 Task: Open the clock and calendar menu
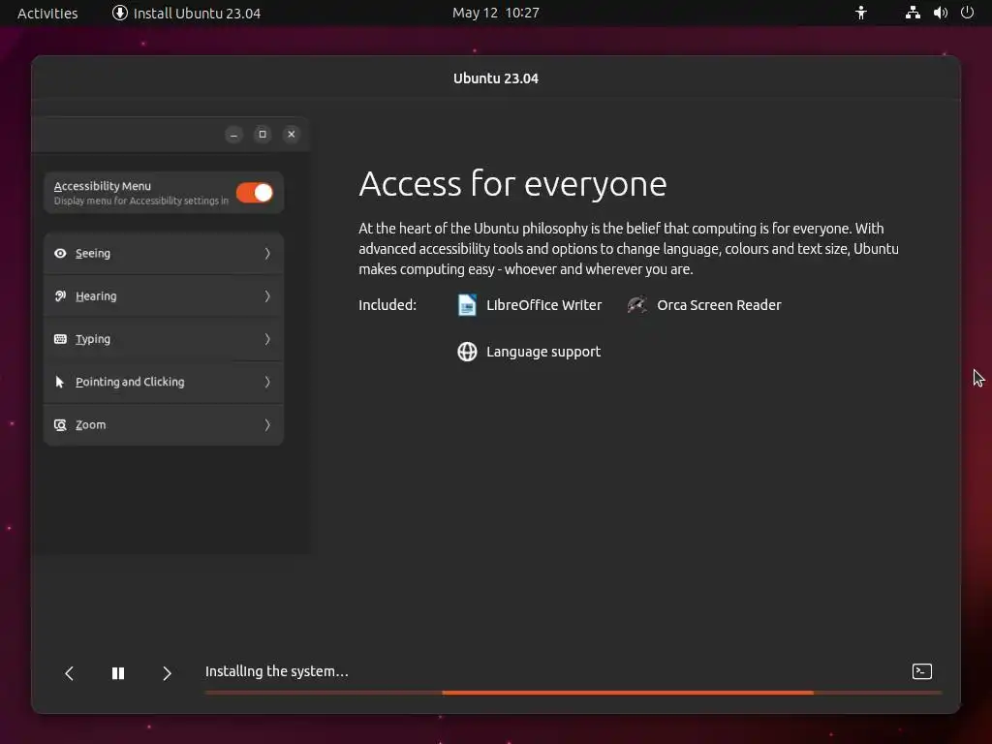pos(495,13)
